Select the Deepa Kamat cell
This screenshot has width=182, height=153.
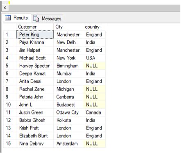pos(35,73)
